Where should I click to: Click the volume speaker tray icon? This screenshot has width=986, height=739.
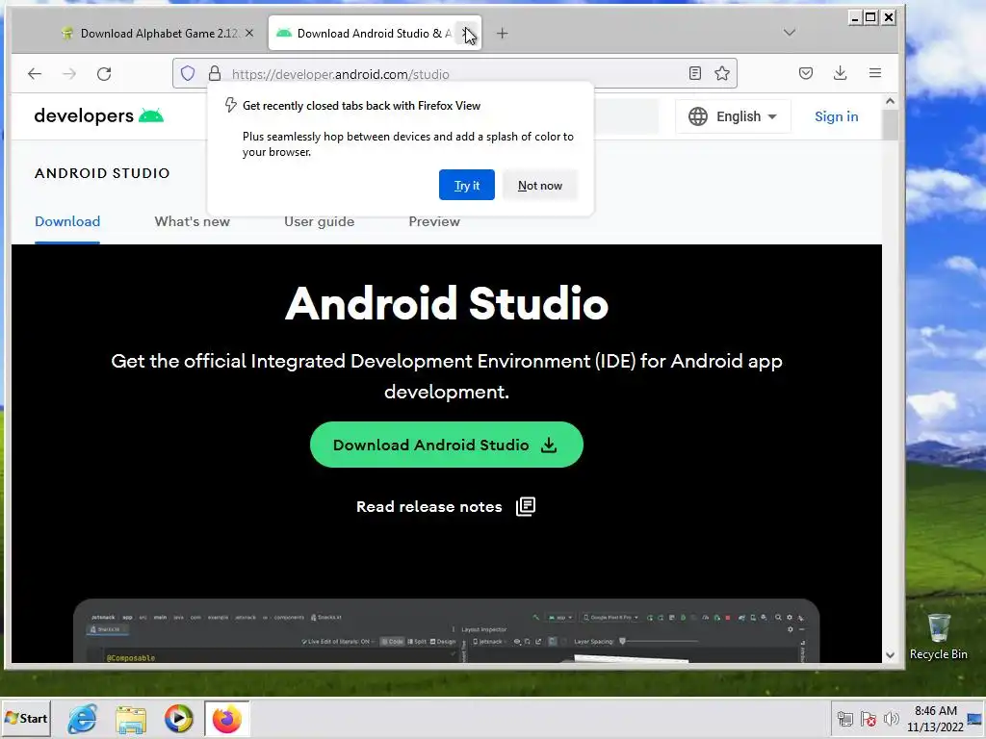[891, 718]
